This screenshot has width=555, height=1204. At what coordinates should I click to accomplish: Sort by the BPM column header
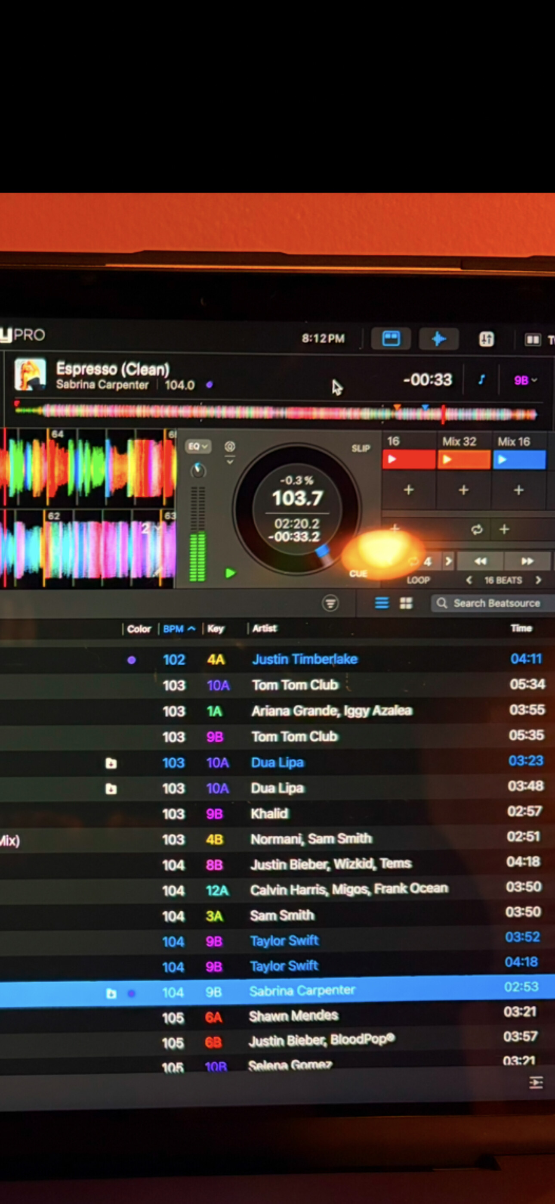173,629
